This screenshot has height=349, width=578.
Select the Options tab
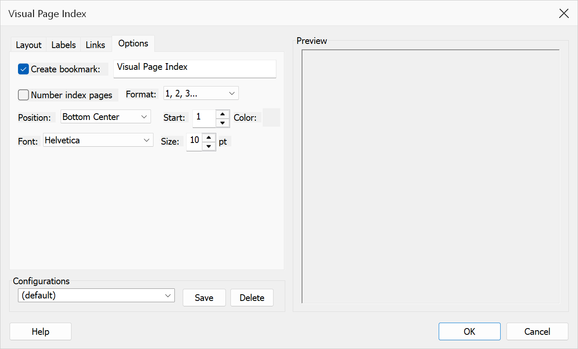point(133,43)
